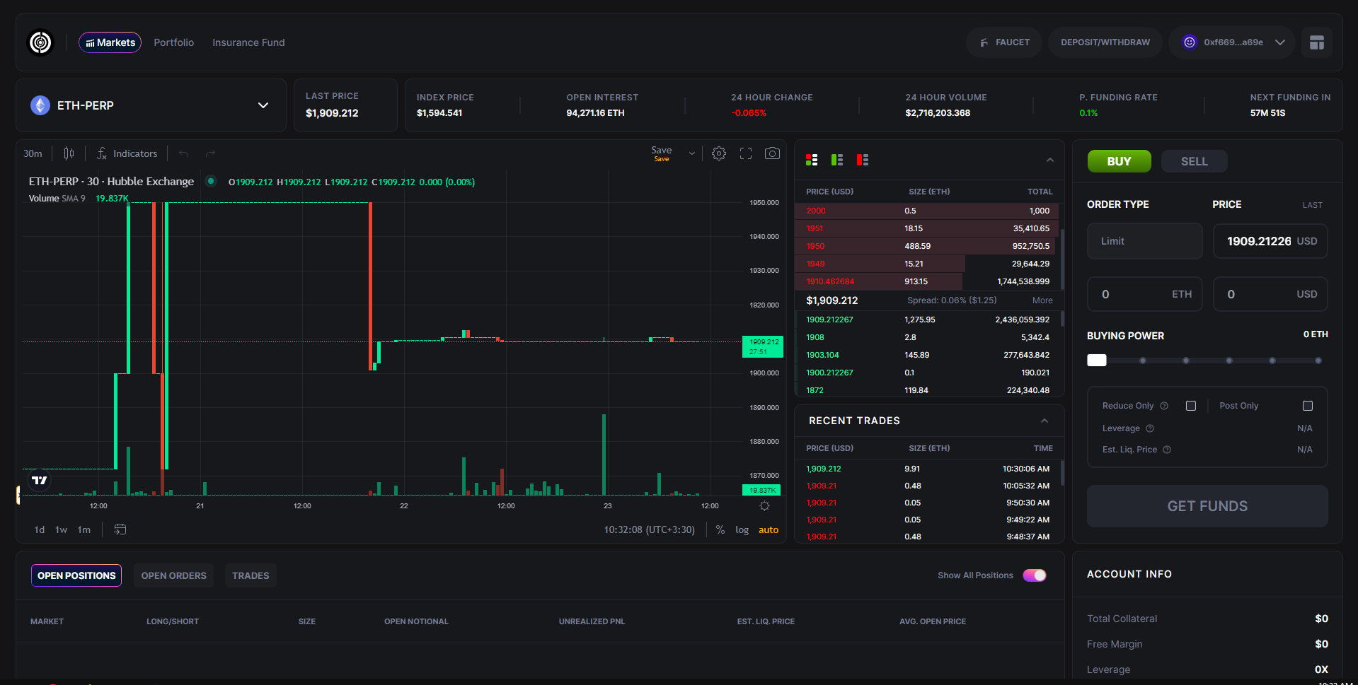Open the go-to-date calendar icon
Viewport: 1358px width, 685px height.
[120, 529]
